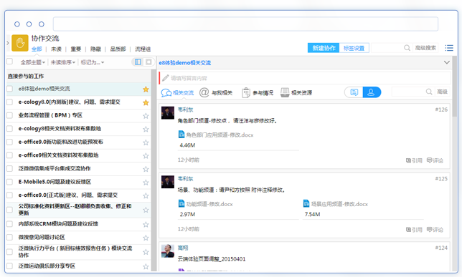Screen dimensions: 462x277
Task: Click 评论 on post #125
Action: click(435, 230)
